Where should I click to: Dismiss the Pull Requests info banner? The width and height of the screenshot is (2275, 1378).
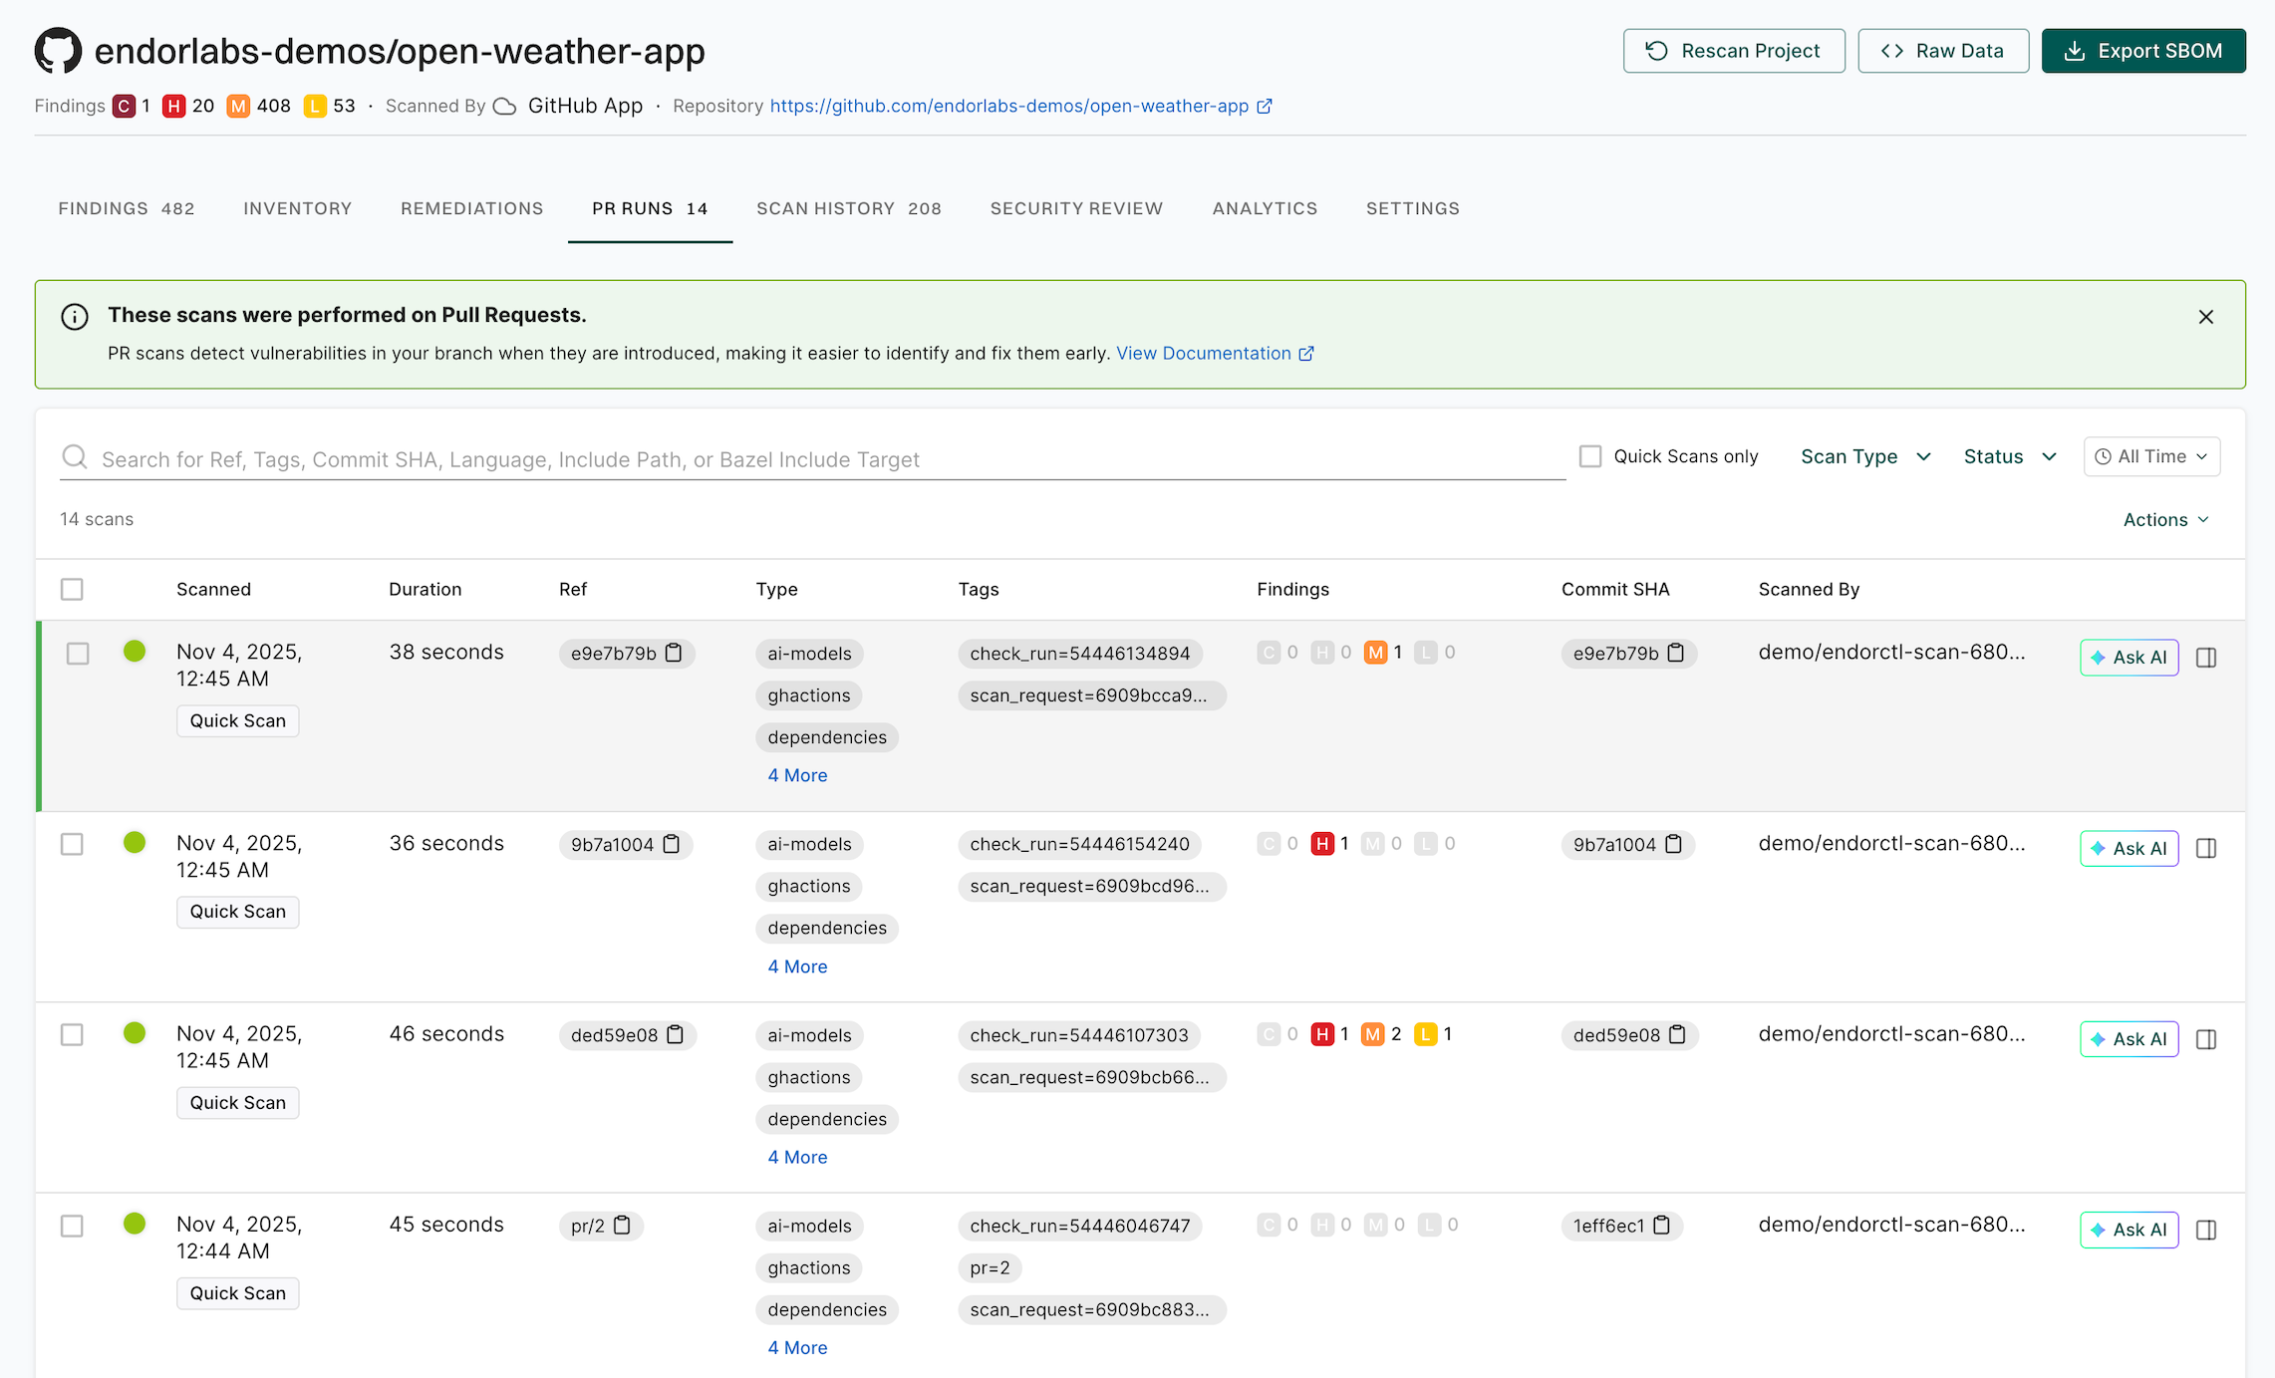tap(2206, 317)
